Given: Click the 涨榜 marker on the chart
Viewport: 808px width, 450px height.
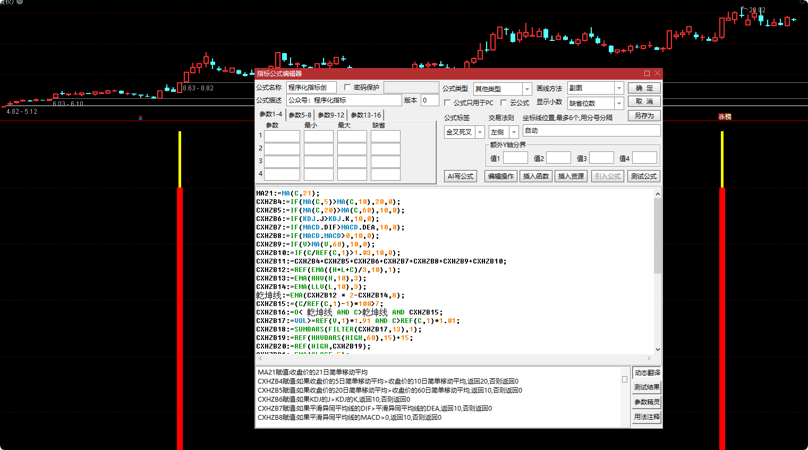Looking at the screenshot, I should point(725,117).
